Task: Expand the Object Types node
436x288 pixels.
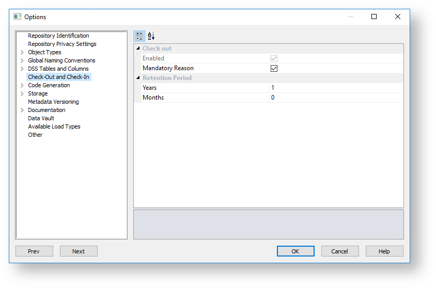Action: (x=22, y=53)
